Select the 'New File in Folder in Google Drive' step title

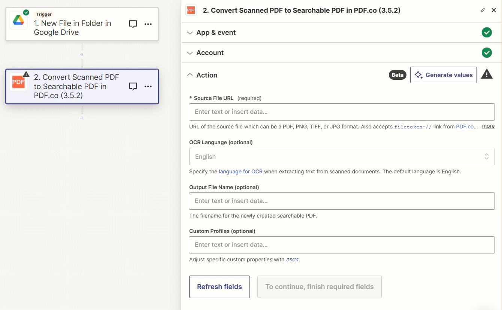click(73, 28)
